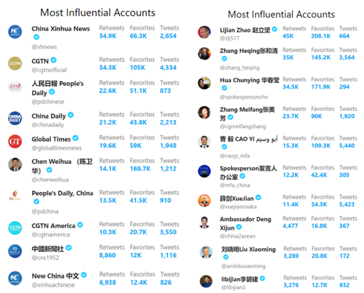The width and height of the screenshot is (364, 293).
Task: Select the CAO Yi 5,440 tweets count
Action: click(347, 145)
